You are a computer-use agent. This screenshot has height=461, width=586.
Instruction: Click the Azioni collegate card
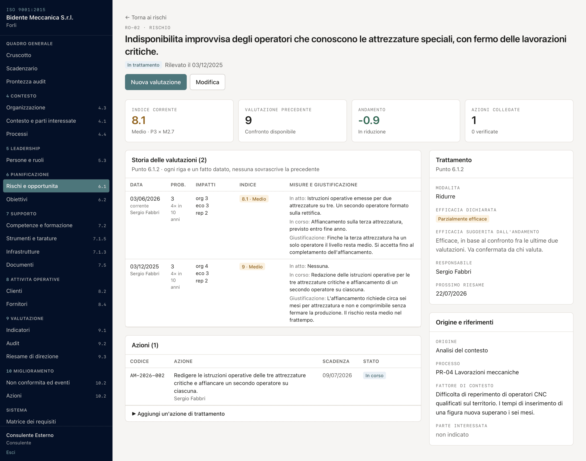click(x=519, y=121)
